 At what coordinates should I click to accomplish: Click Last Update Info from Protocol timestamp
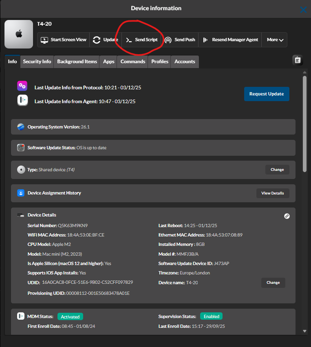(123, 88)
